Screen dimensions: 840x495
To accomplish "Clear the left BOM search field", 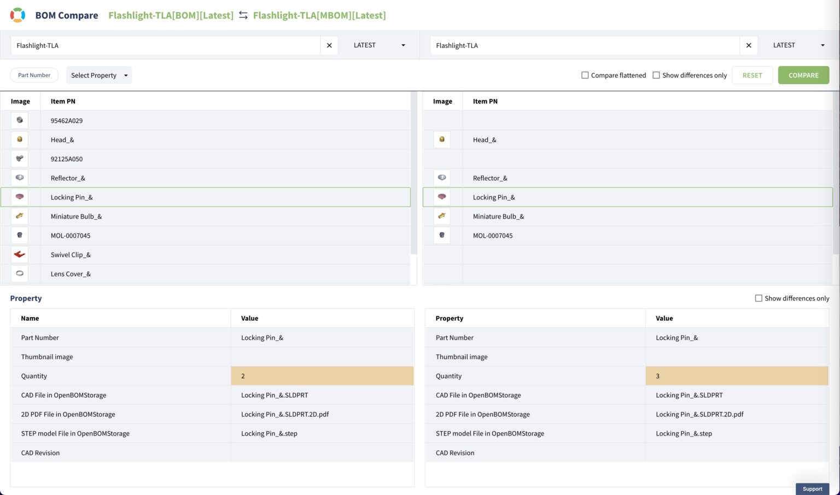I will 329,45.
